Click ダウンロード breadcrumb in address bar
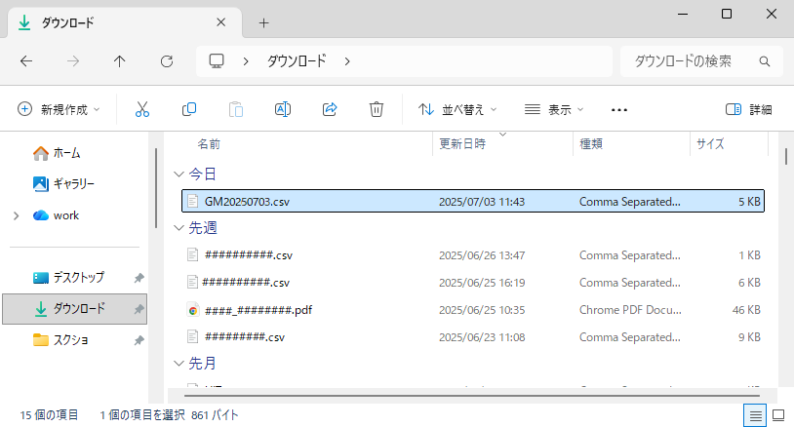The image size is (794, 427). pos(297,61)
